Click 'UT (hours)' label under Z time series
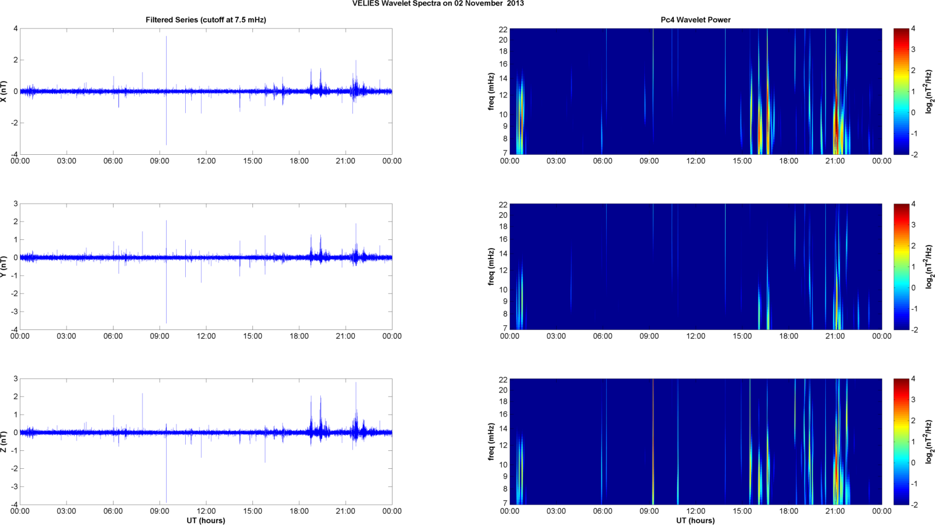 tap(206, 520)
